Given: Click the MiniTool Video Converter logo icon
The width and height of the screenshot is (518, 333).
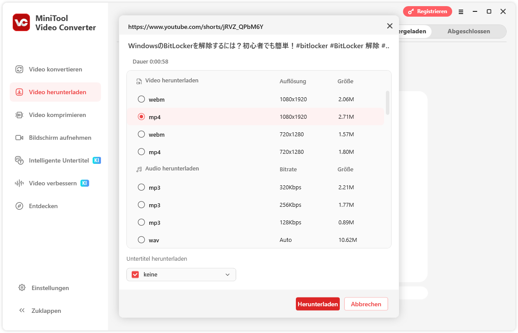Looking at the screenshot, I should click(x=22, y=22).
